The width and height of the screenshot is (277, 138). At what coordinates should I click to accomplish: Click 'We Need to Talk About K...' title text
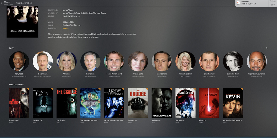click(x=233, y=120)
